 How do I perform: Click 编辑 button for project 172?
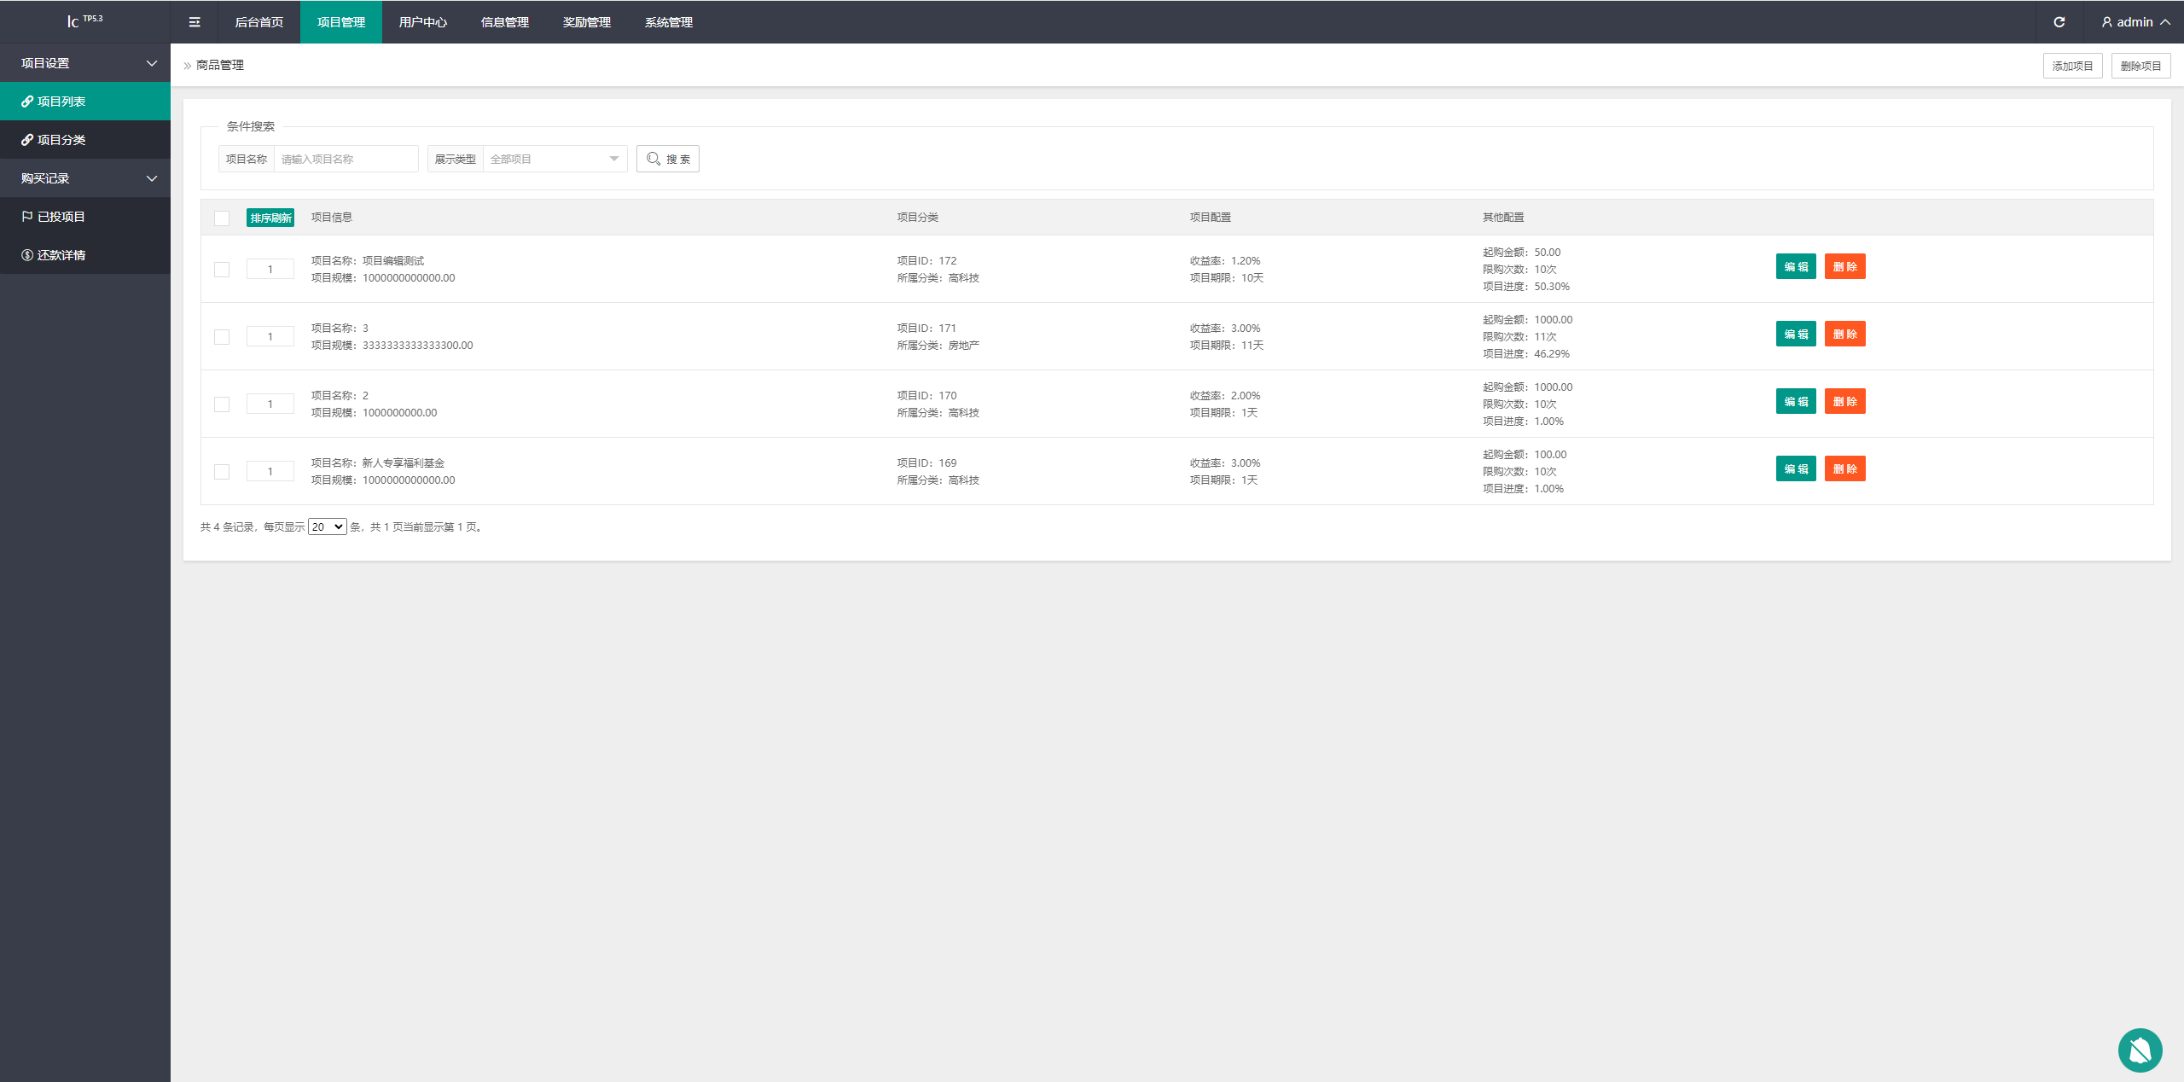point(1794,267)
